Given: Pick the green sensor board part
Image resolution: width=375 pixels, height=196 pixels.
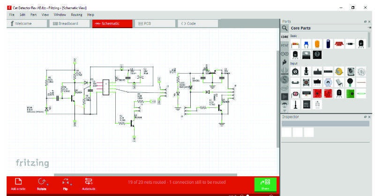Looking at the screenshot, I should click(350, 94).
